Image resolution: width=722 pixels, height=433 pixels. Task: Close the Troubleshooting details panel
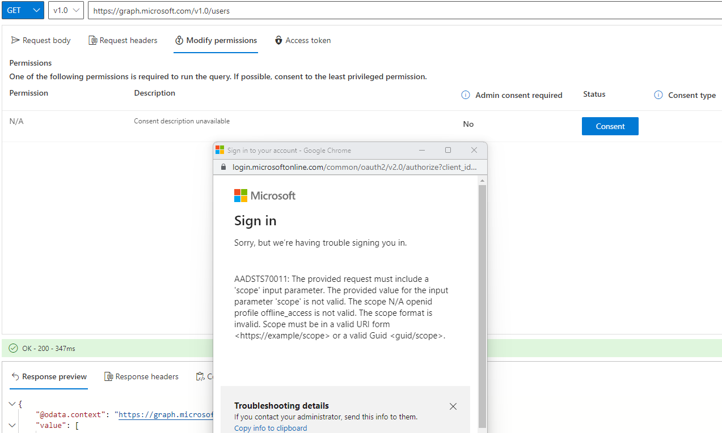pyautogui.click(x=453, y=406)
